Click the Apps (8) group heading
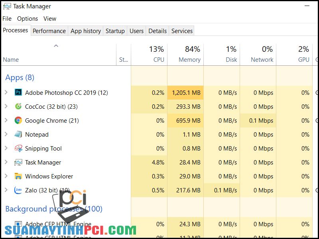The height and width of the screenshot is (239, 319). (20, 77)
